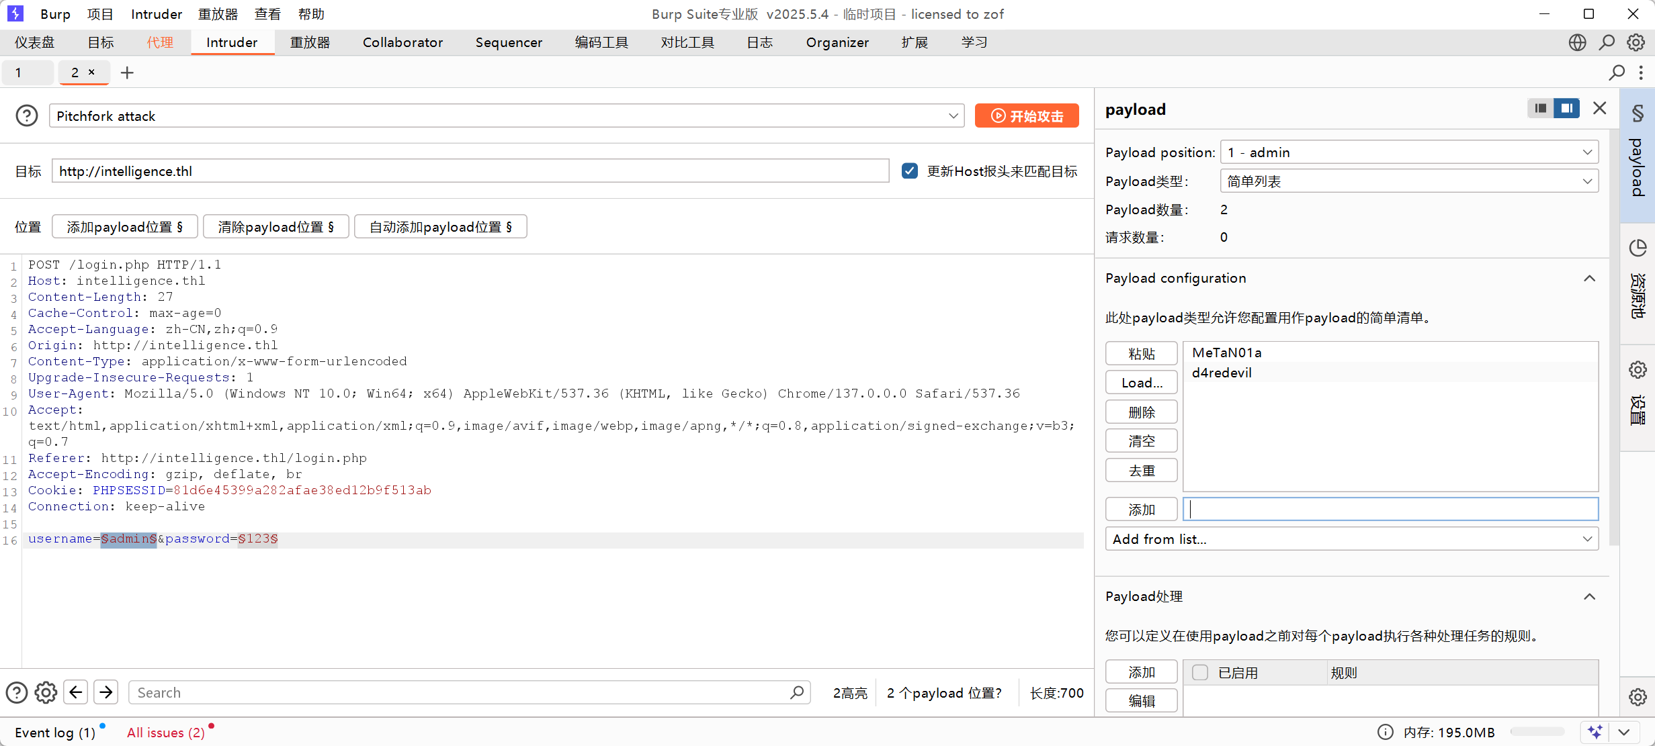Viewport: 1655px width, 746px height.
Task: Click the 粘贴 paste button
Action: (1141, 353)
